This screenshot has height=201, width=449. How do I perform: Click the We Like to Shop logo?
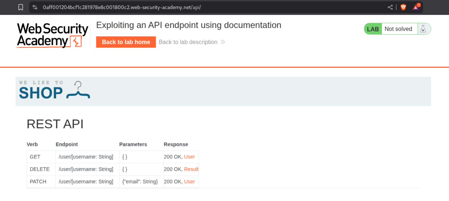[55, 90]
